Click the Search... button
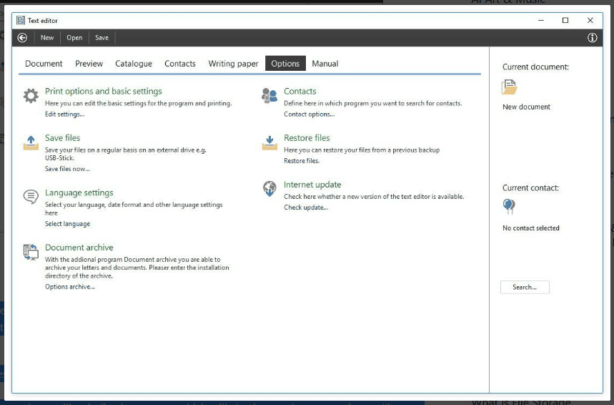Image resolution: width=614 pixels, height=405 pixels. [525, 287]
